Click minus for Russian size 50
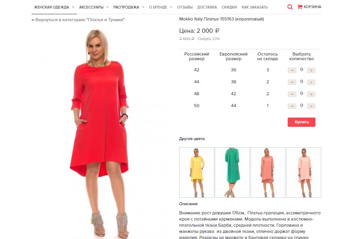Image resolution: width=363 pixels, height=239 pixels. [x=292, y=106]
